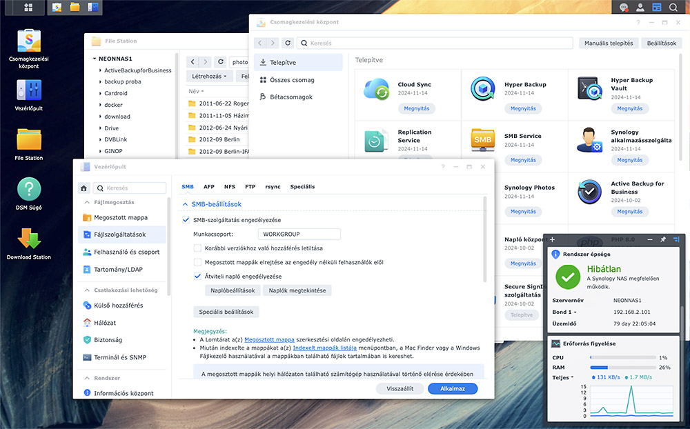The image size is (690, 429).
Task: Click the Cloud Sync package icon
Action: pos(376,89)
